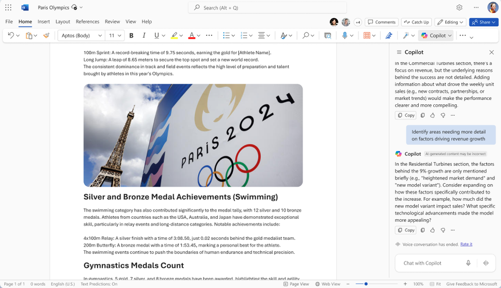The image size is (501, 288).
Task: Toggle Bold formatting
Action: click(x=132, y=36)
